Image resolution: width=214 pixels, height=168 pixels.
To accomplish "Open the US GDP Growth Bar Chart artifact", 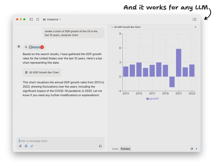I will [42, 72].
